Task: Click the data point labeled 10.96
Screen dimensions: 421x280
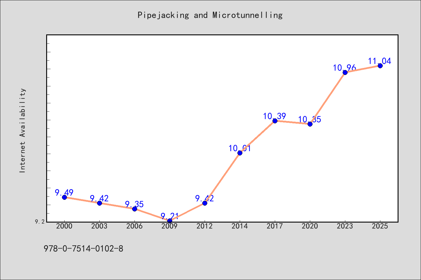Action: click(345, 72)
